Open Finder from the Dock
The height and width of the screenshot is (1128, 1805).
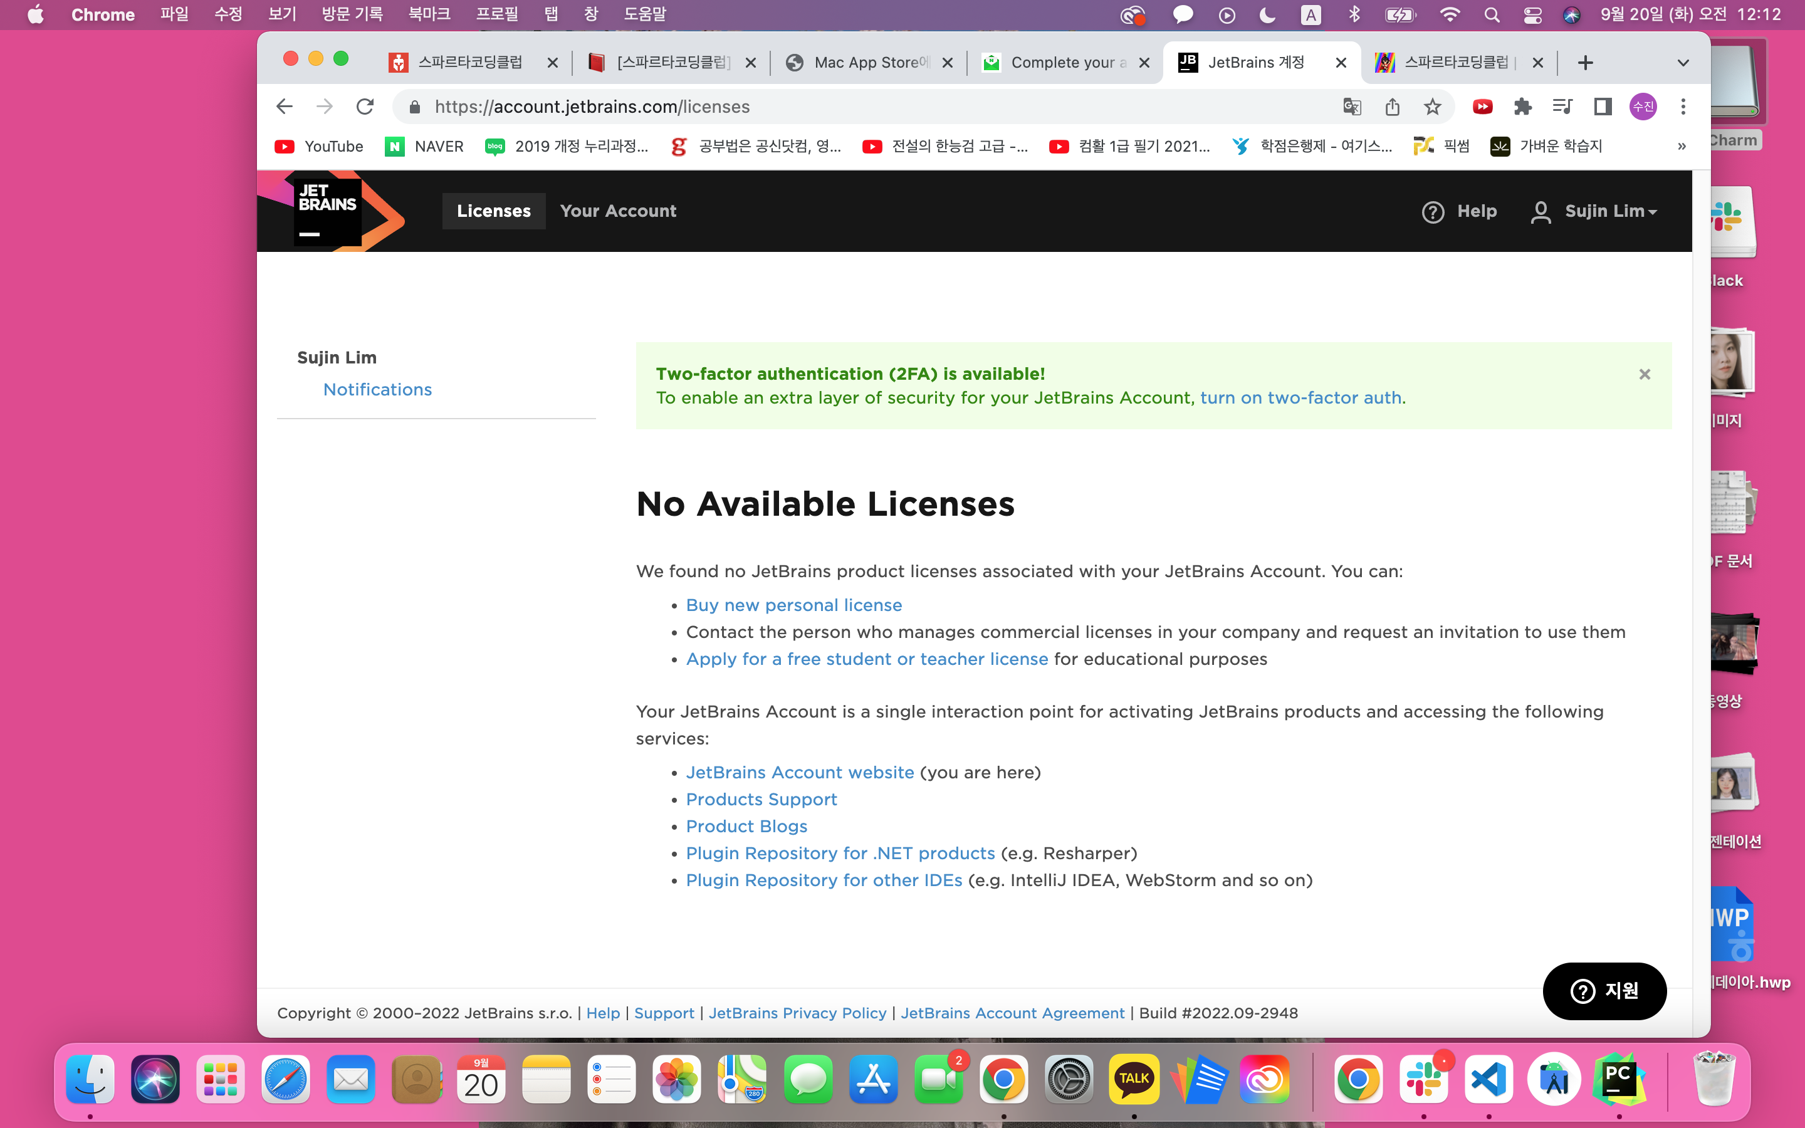tap(90, 1080)
